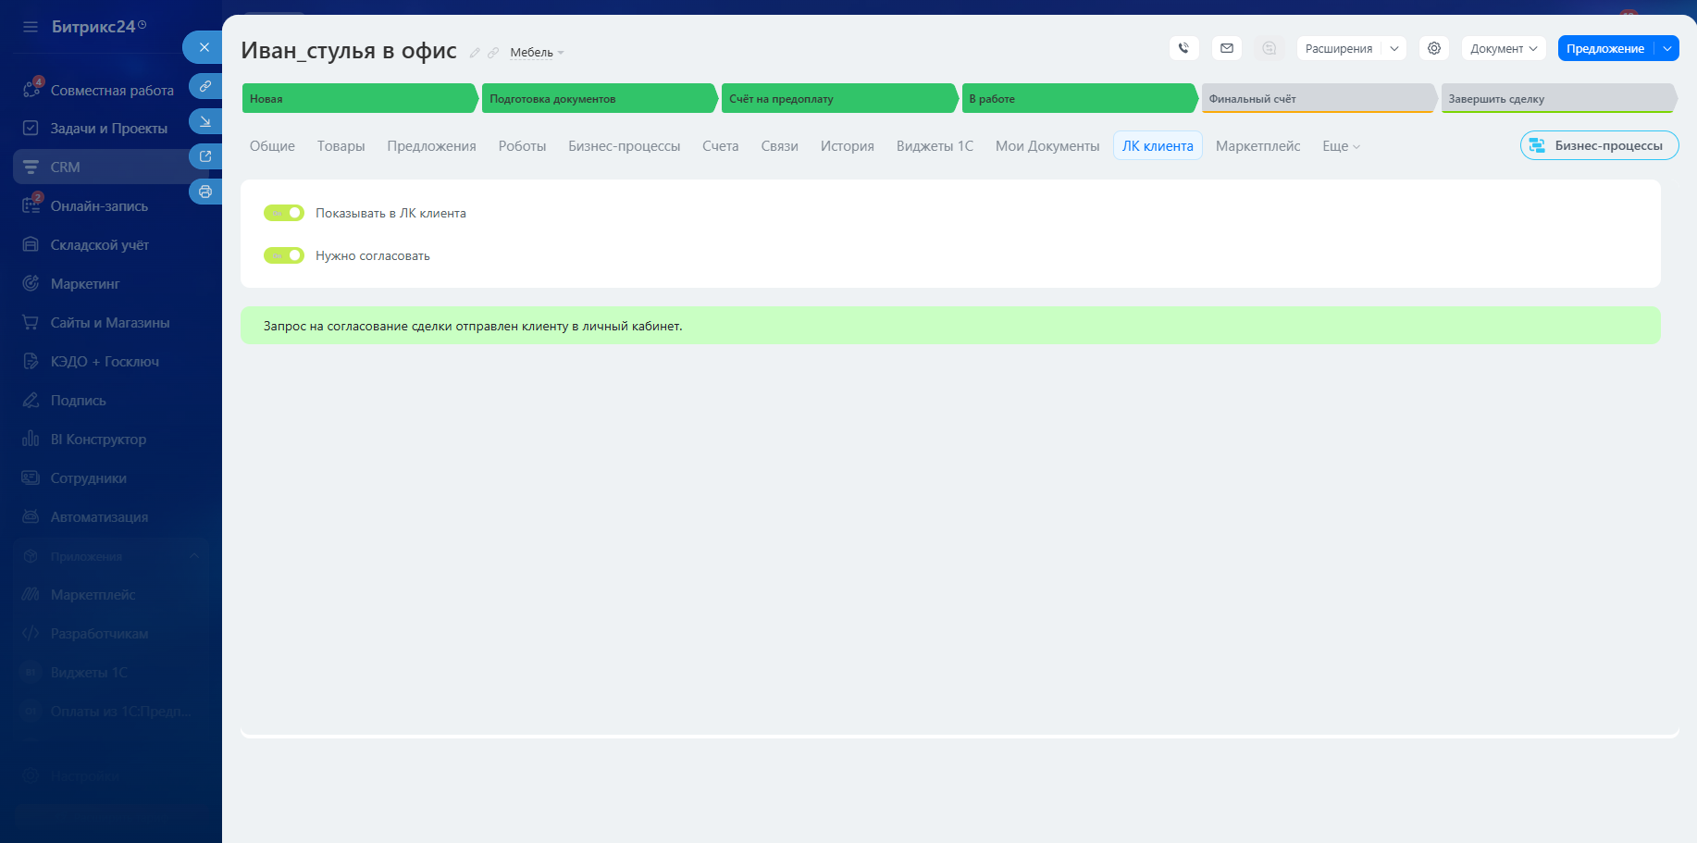Go to Задачи и Проекты
Viewport: 1697px width, 843px height.
click(109, 129)
